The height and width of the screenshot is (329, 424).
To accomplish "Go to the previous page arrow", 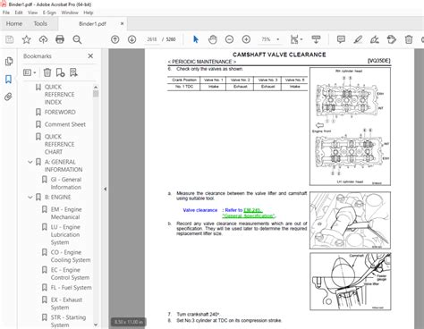I will click(x=115, y=39).
